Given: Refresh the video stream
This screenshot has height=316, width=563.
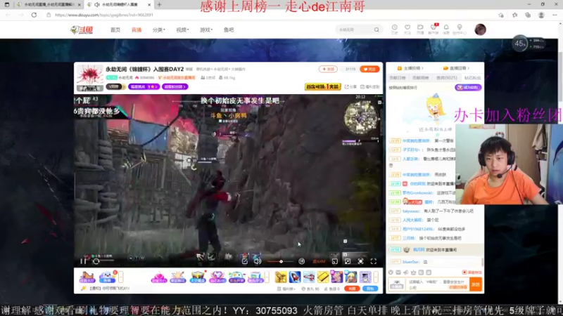Looking at the screenshot, I should click(x=96, y=261).
